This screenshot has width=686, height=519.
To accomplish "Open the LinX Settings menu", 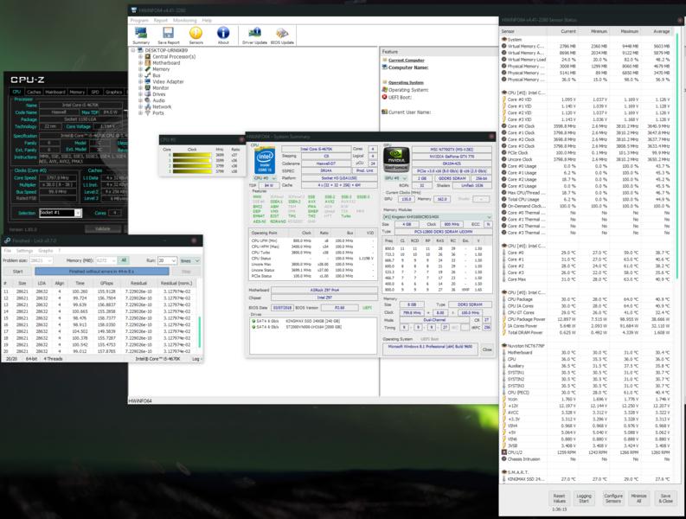I will click(24, 251).
